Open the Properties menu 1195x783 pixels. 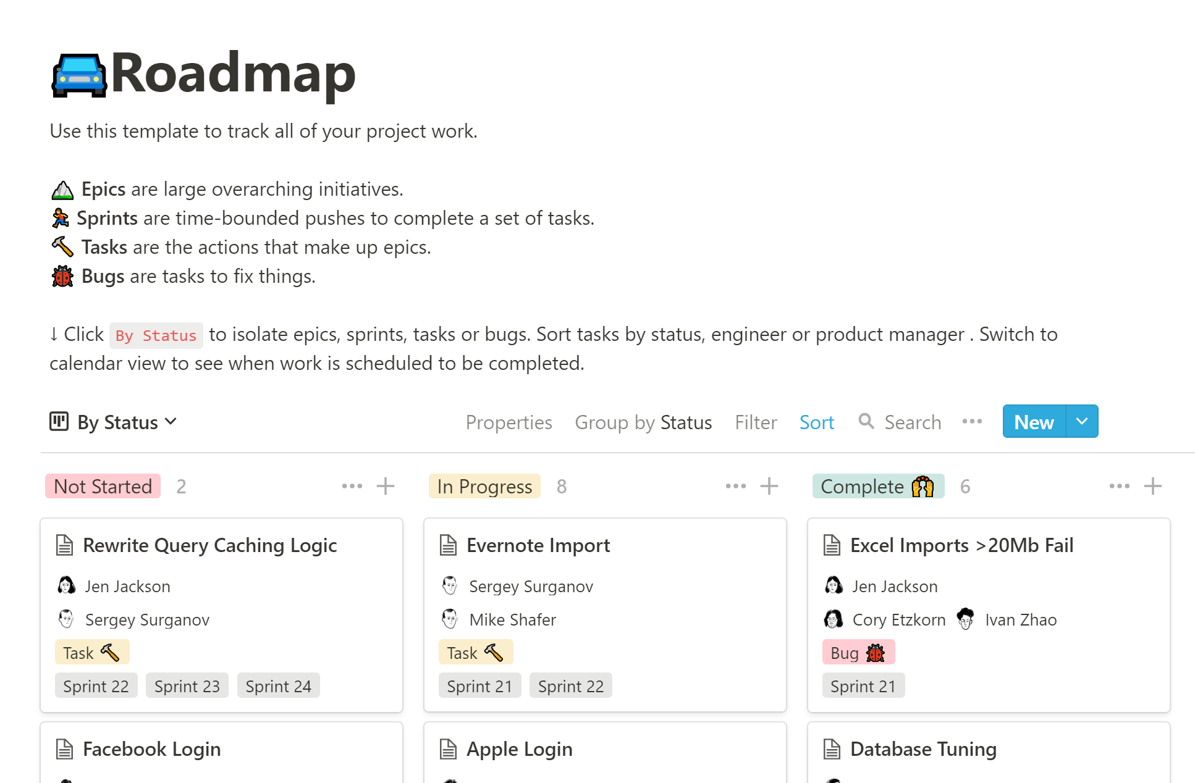509,422
